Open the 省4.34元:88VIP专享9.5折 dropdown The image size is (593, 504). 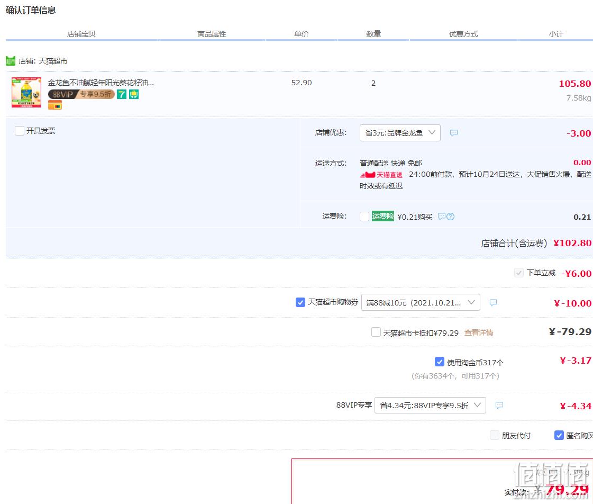pyautogui.click(x=431, y=405)
